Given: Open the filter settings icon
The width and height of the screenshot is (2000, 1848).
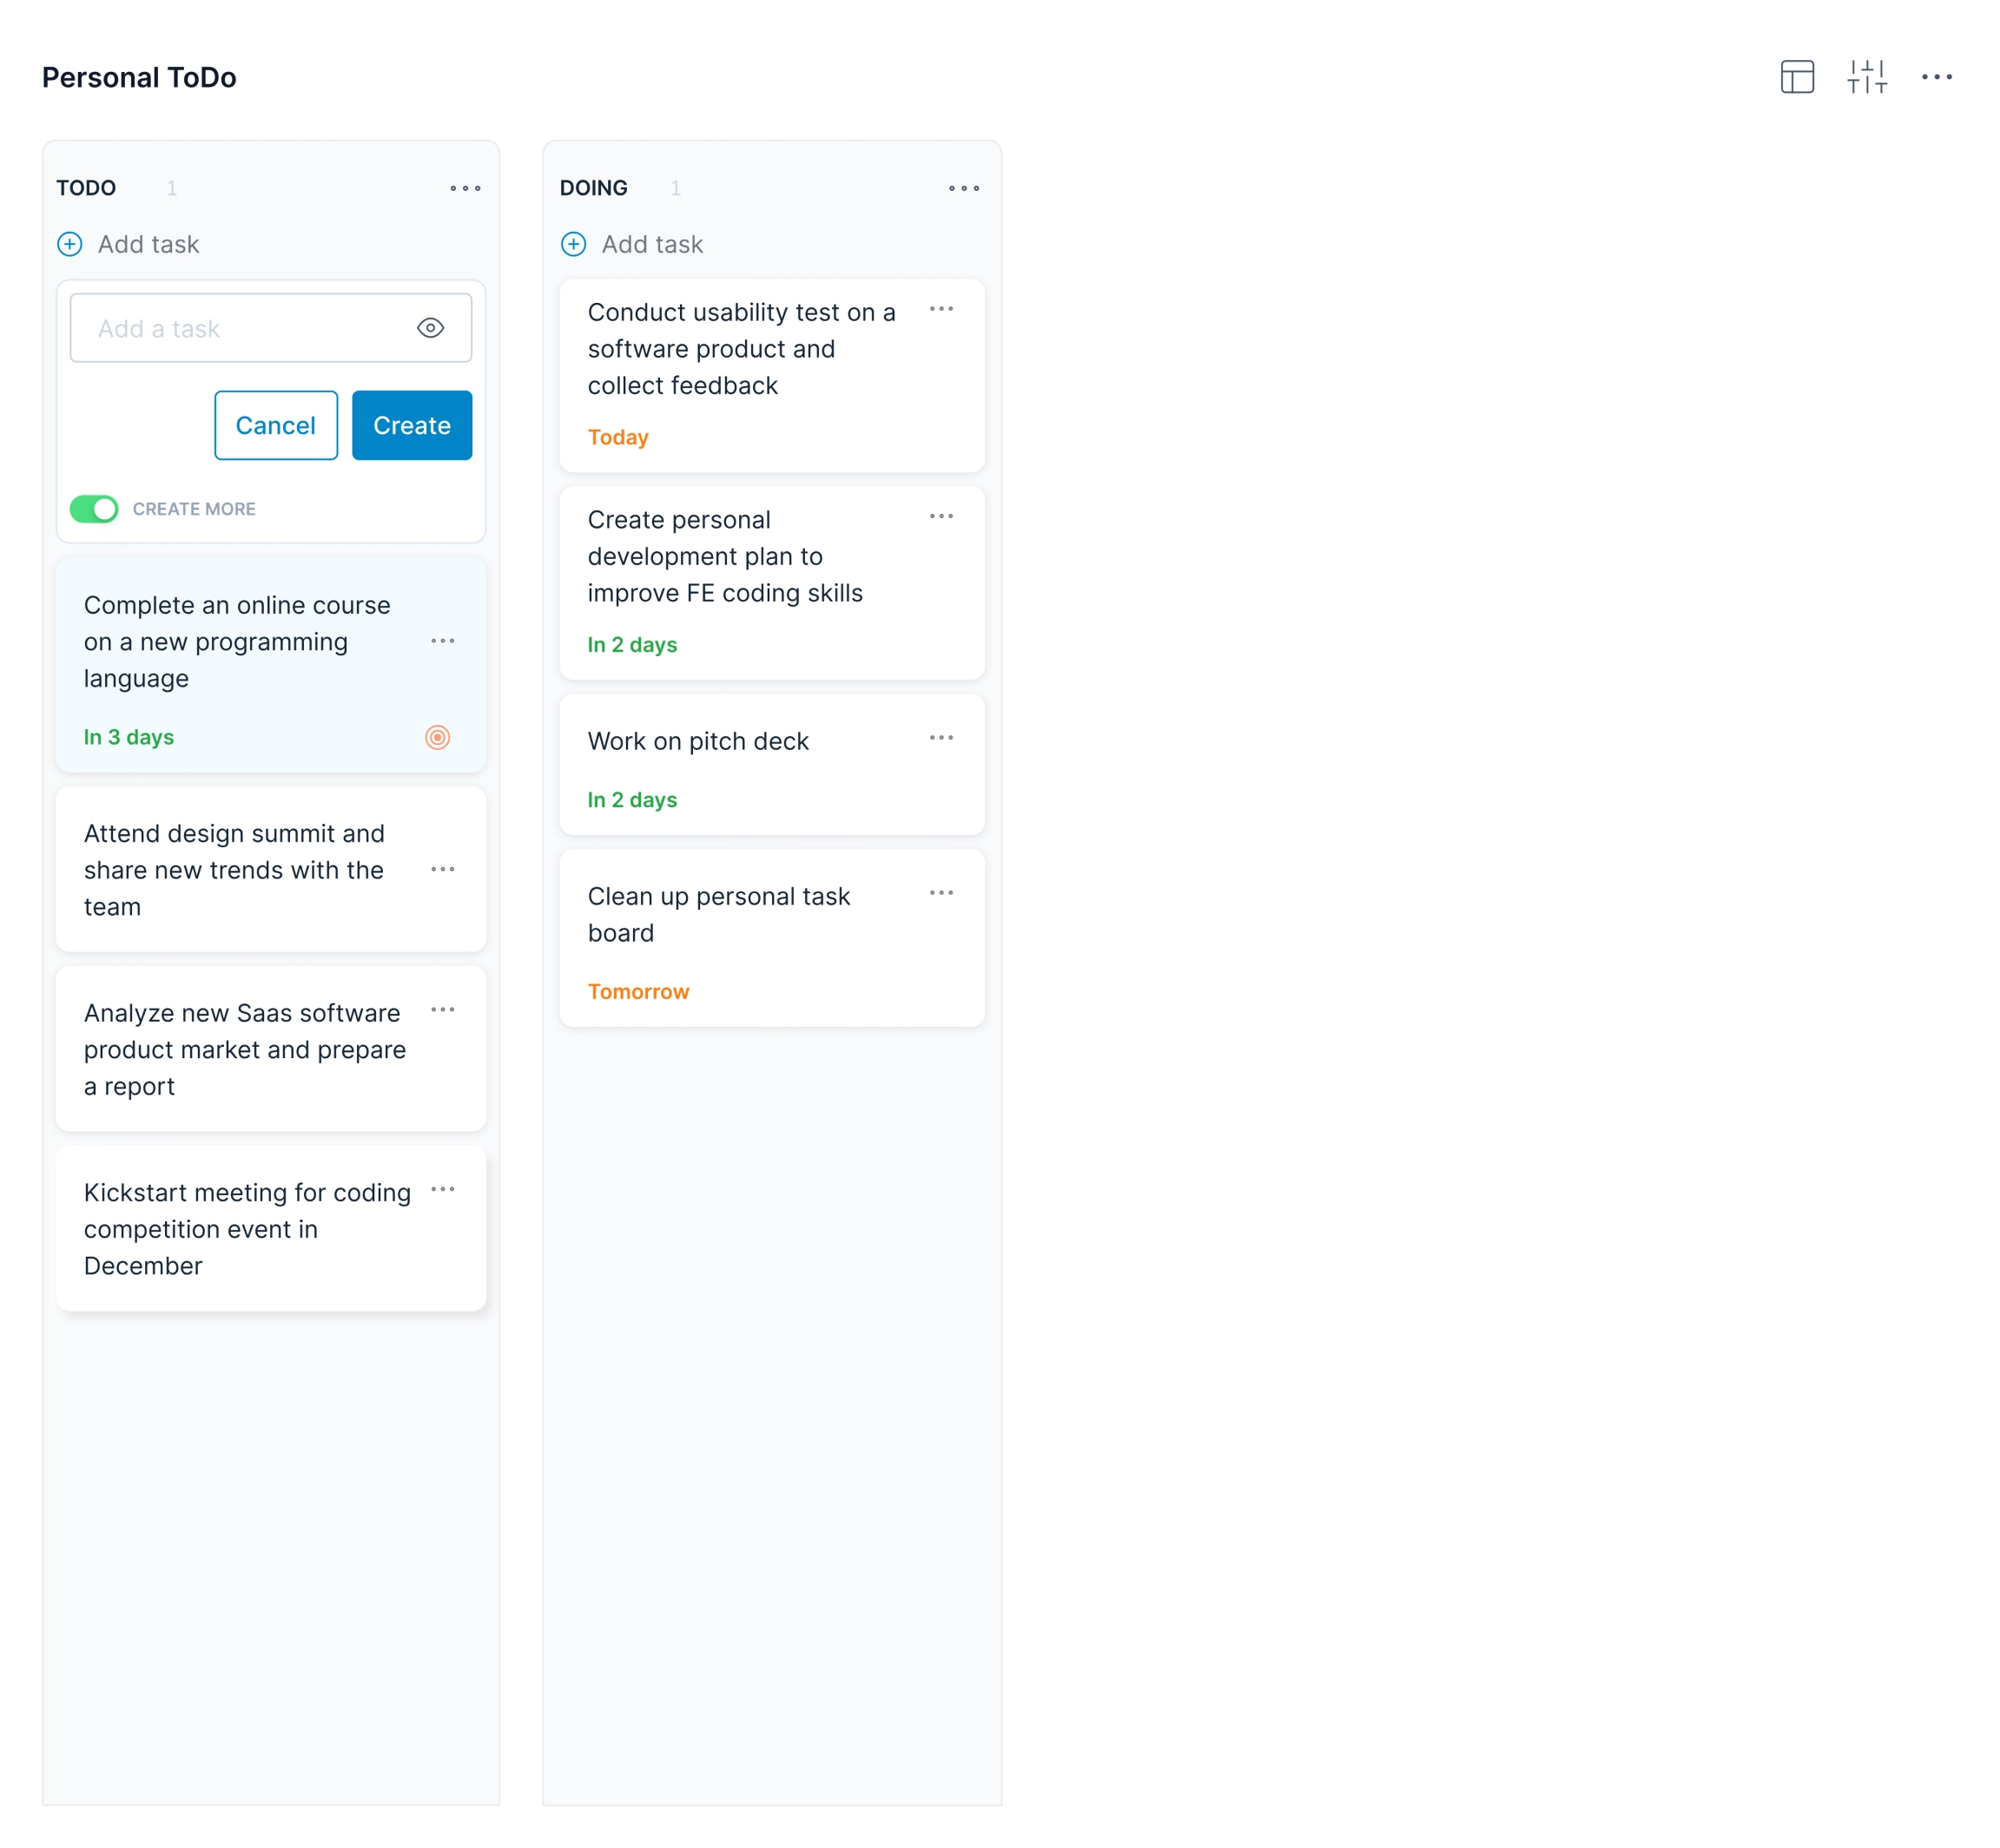Looking at the screenshot, I should point(1867,77).
